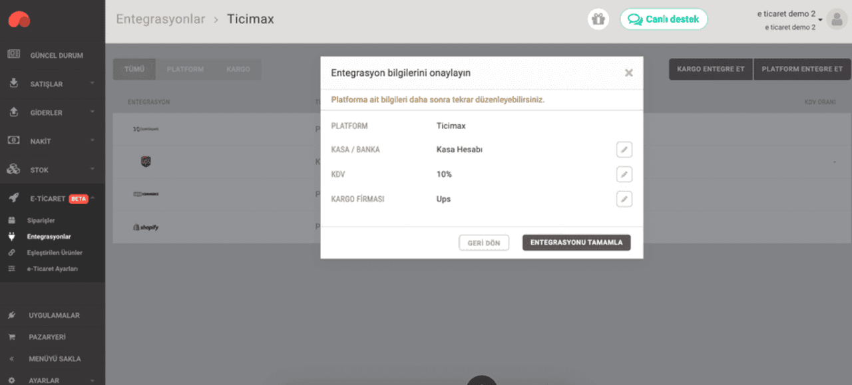852x385 pixels.
Task: Edit the Kargo Firması pencil icon
Action: coord(624,199)
